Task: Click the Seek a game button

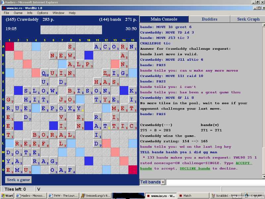Action: [x=19, y=180]
